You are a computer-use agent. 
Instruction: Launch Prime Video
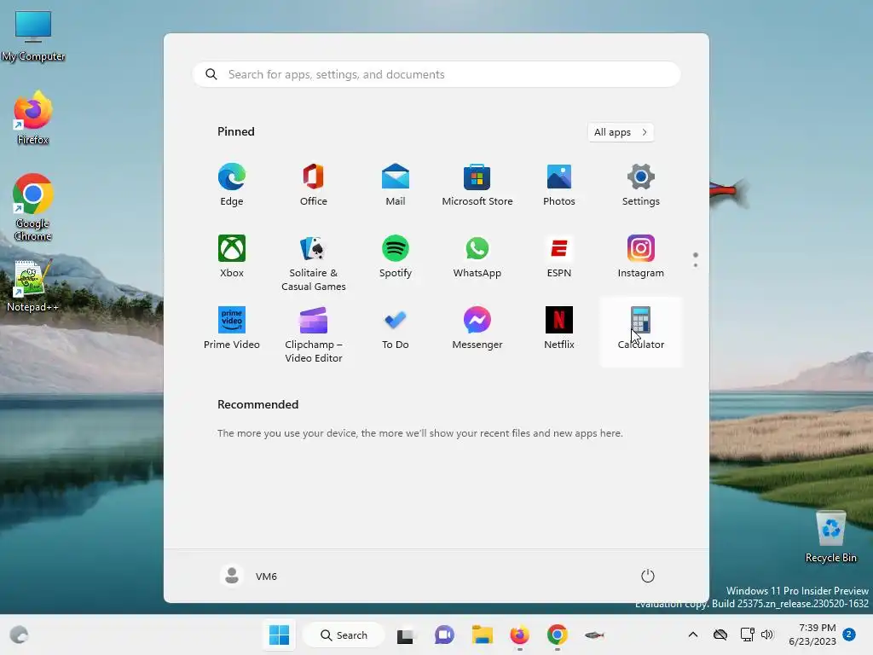click(232, 328)
